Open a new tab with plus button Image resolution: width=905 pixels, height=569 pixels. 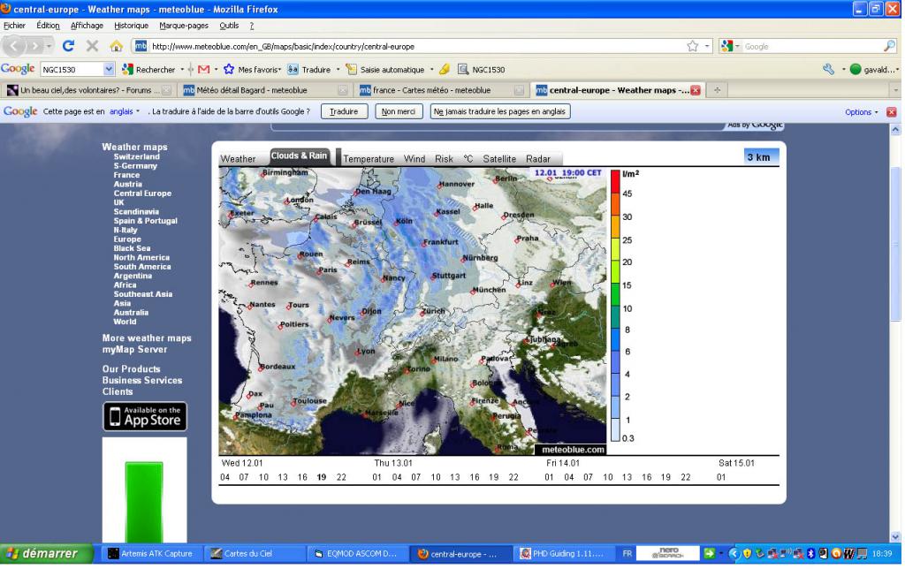pos(717,90)
